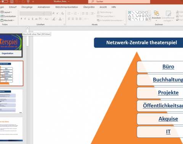Image resolution: width=183 pixels, height=144 pixels.
Task: Toggle bold formatting button
Action: [21, 19]
